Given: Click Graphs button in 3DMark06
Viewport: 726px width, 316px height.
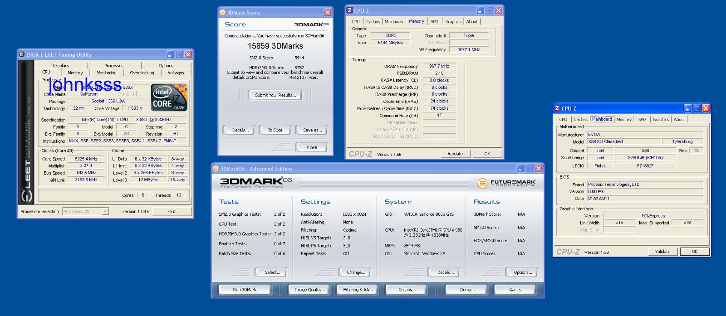Looking at the screenshot, I should pyautogui.click(x=407, y=290).
